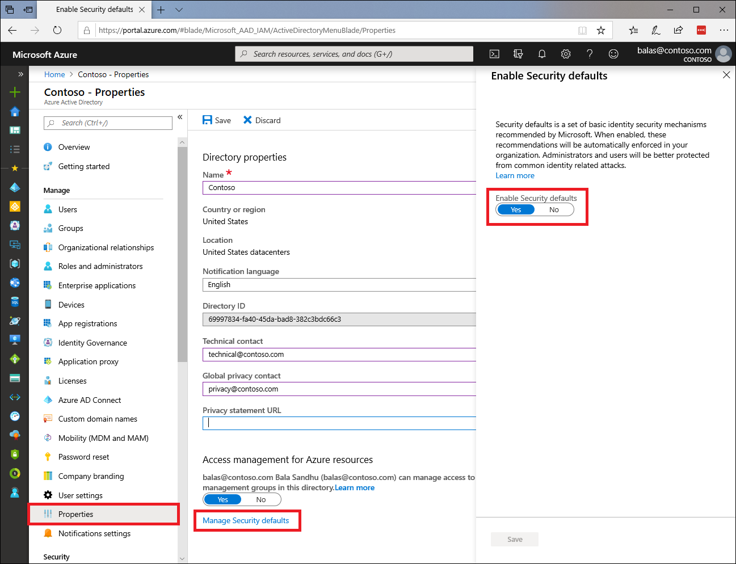Open the notifications bell
This screenshot has width=736, height=564.
point(541,54)
